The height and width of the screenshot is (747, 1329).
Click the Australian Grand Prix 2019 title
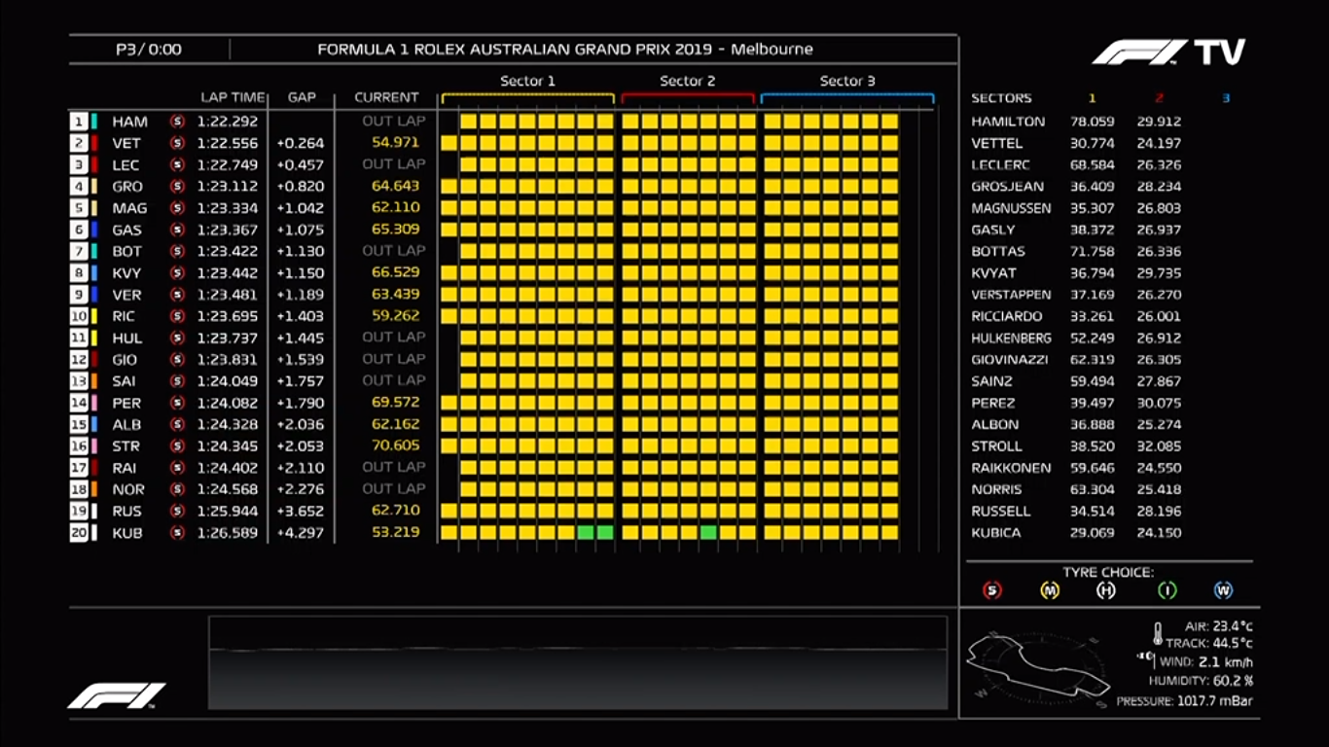pyautogui.click(x=565, y=49)
